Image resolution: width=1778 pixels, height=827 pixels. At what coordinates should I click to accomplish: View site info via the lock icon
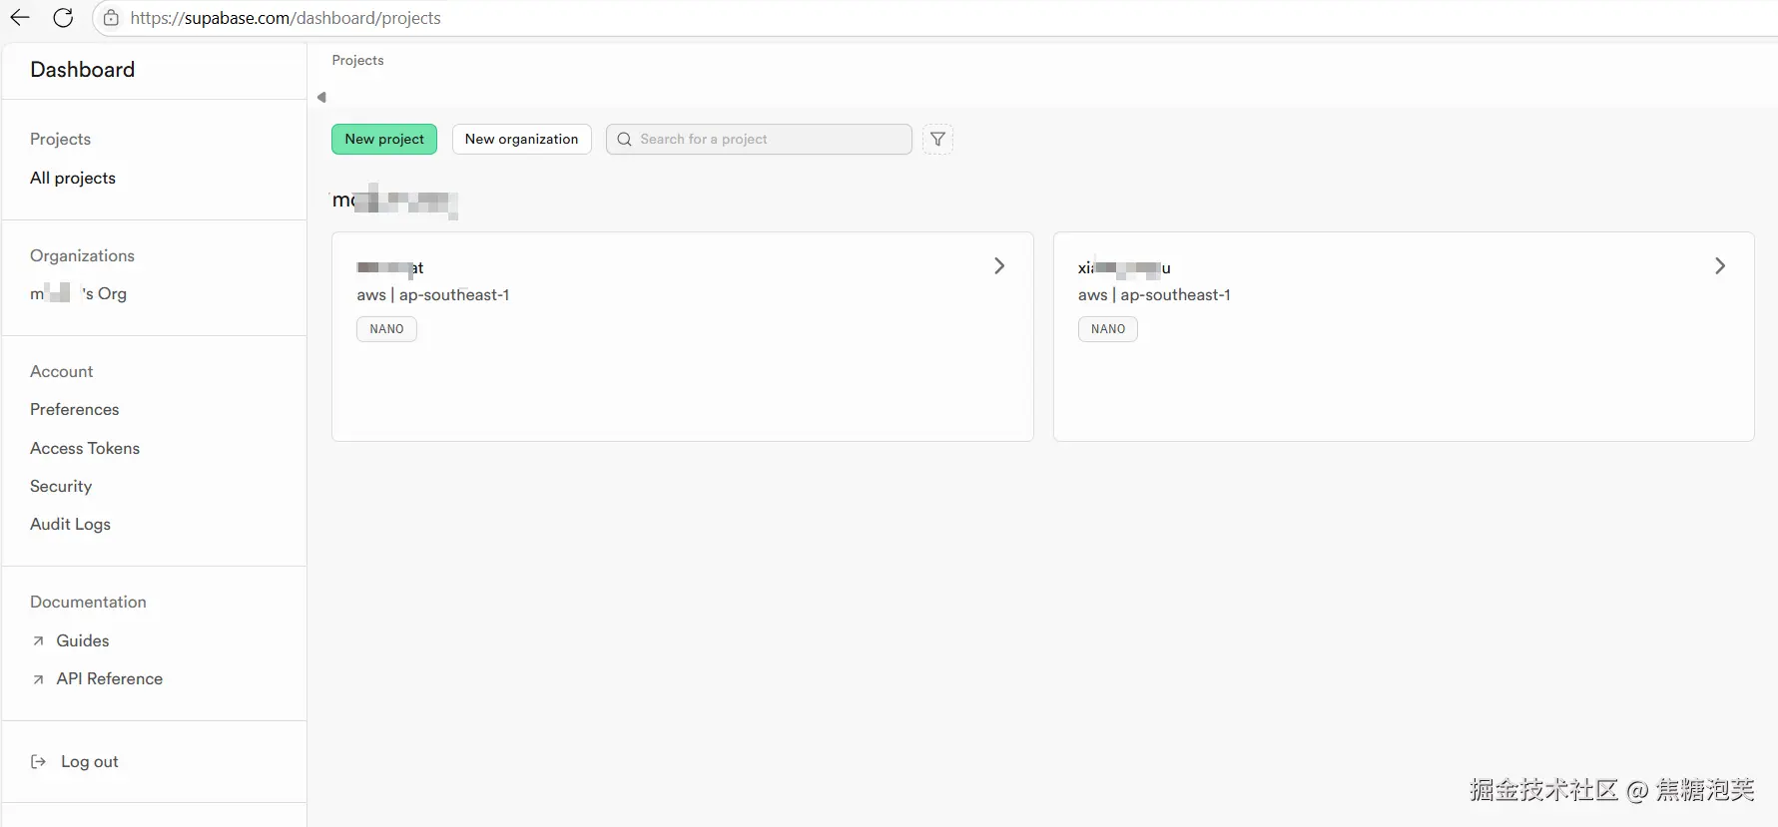[111, 18]
